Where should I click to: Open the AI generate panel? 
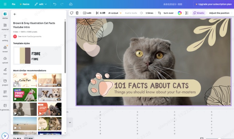pos(5,107)
